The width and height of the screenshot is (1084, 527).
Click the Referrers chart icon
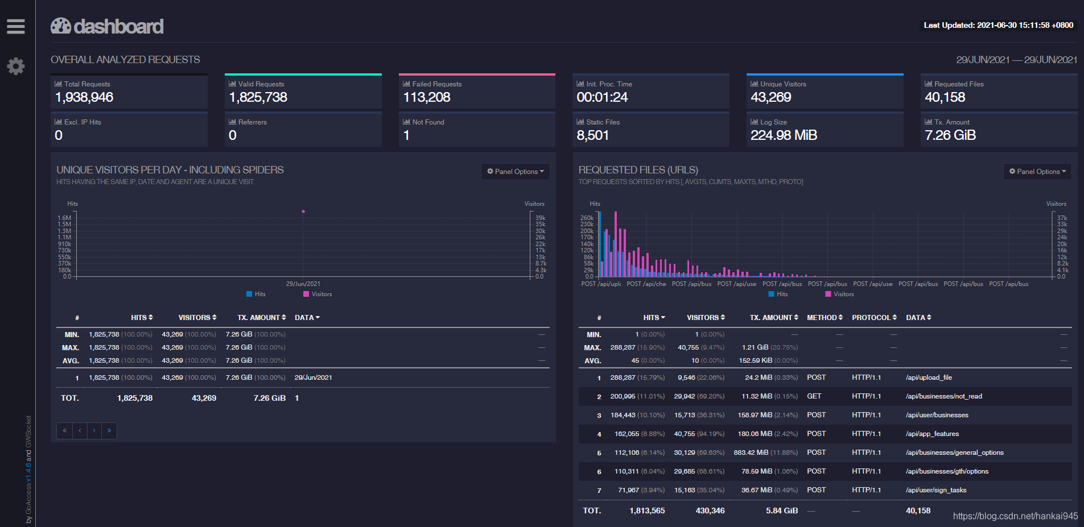coord(232,122)
